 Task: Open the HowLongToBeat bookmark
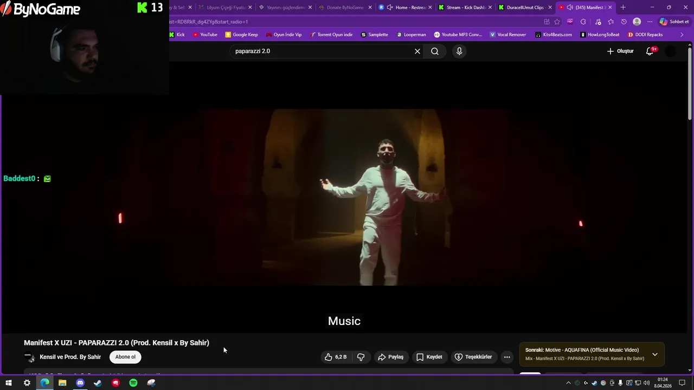click(600, 35)
